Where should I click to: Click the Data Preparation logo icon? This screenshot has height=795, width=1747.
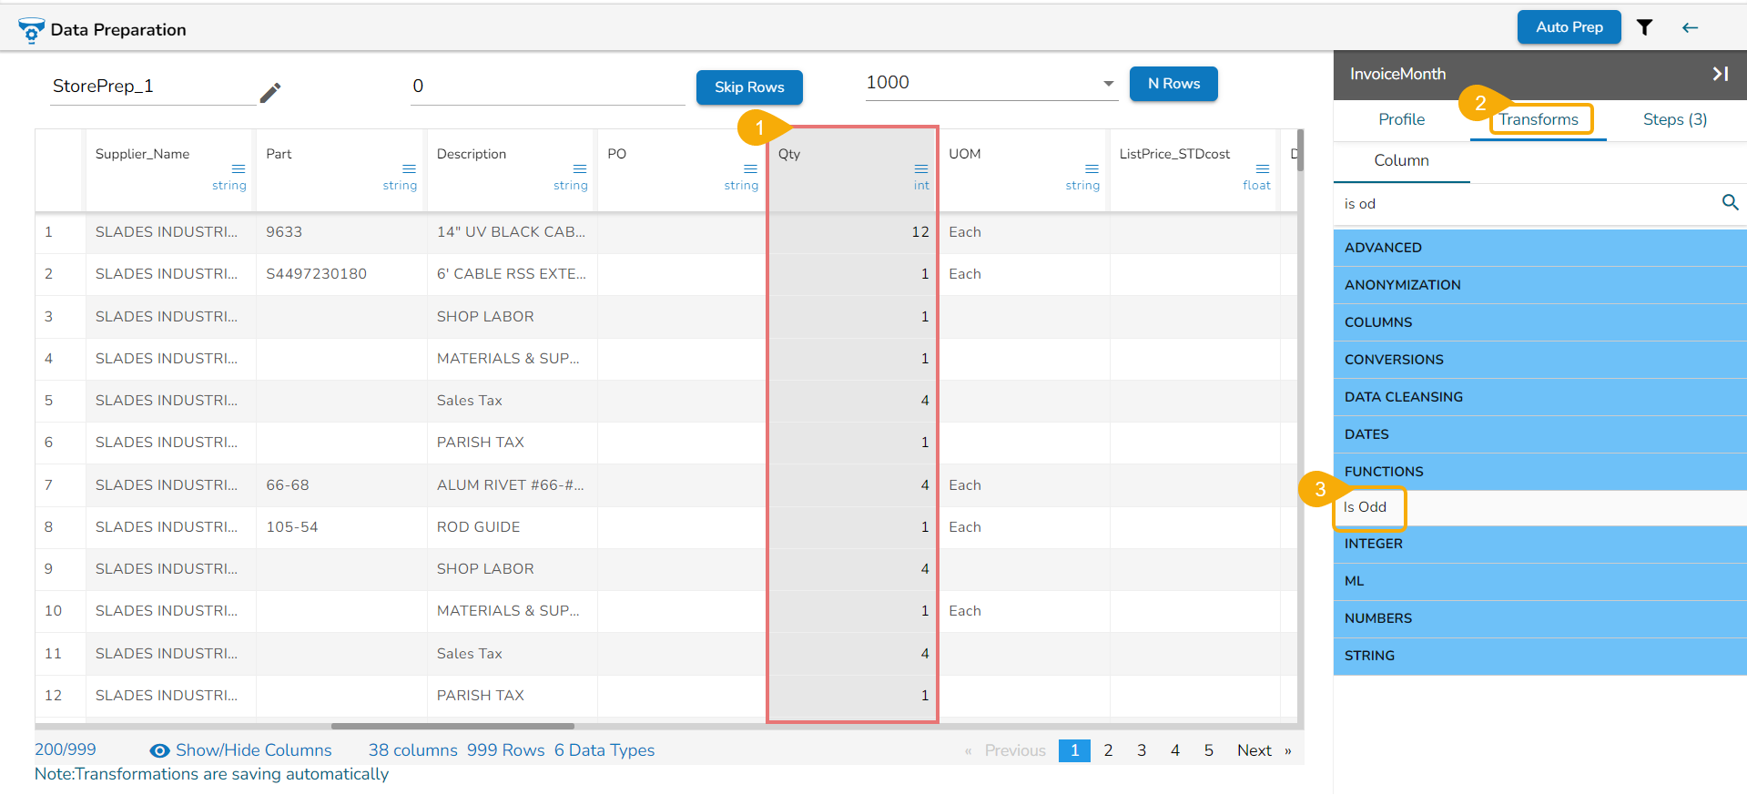(31, 30)
